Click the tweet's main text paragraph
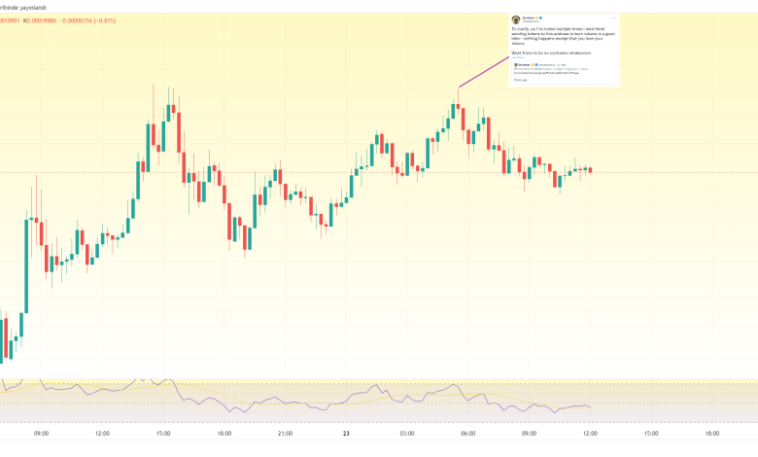Image resolution: width=758 pixels, height=457 pixels. coord(564,35)
